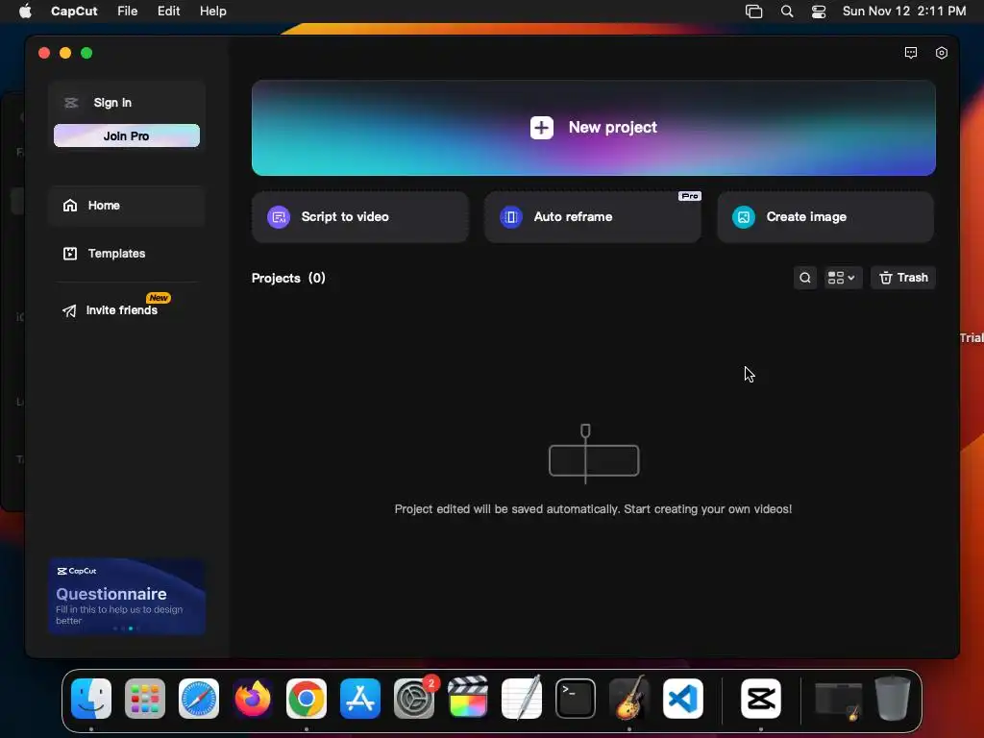Open Control Center in the menu bar

click(x=819, y=12)
